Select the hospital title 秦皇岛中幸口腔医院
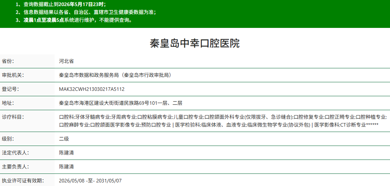 click(195, 43)
